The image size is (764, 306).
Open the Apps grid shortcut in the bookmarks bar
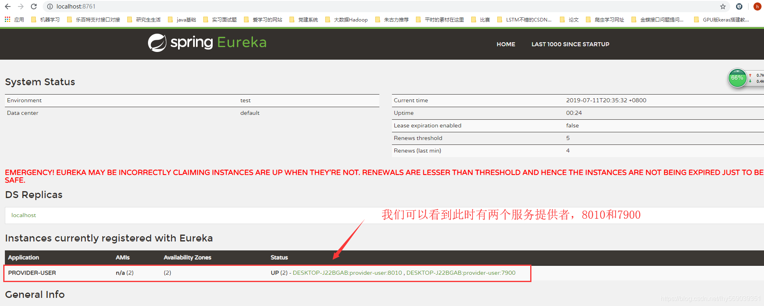(x=14, y=19)
